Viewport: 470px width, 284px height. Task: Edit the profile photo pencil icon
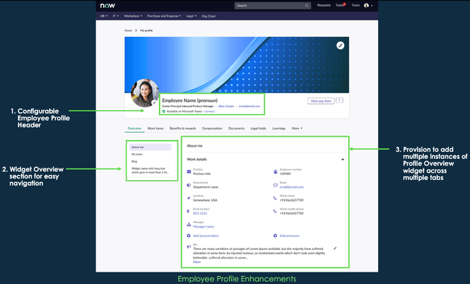point(154,103)
